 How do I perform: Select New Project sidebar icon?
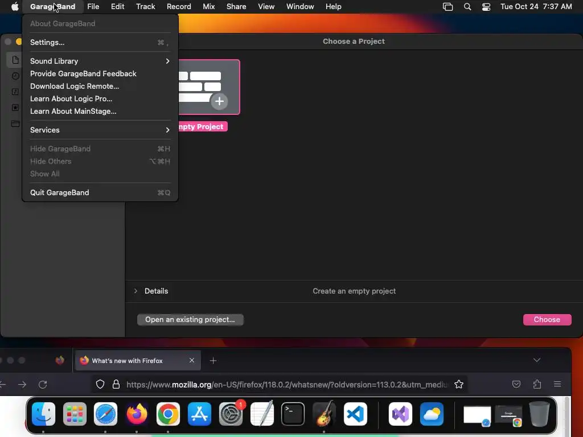(15, 60)
